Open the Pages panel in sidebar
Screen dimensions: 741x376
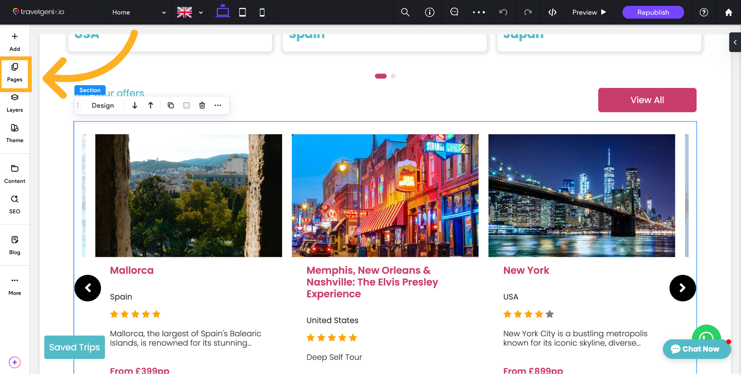tap(15, 72)
